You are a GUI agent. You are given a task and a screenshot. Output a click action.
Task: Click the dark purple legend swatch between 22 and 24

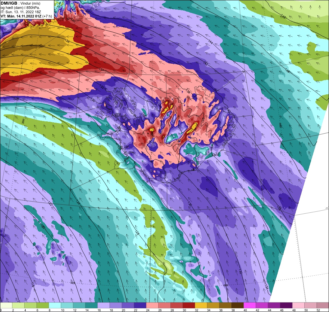[140, 305]
